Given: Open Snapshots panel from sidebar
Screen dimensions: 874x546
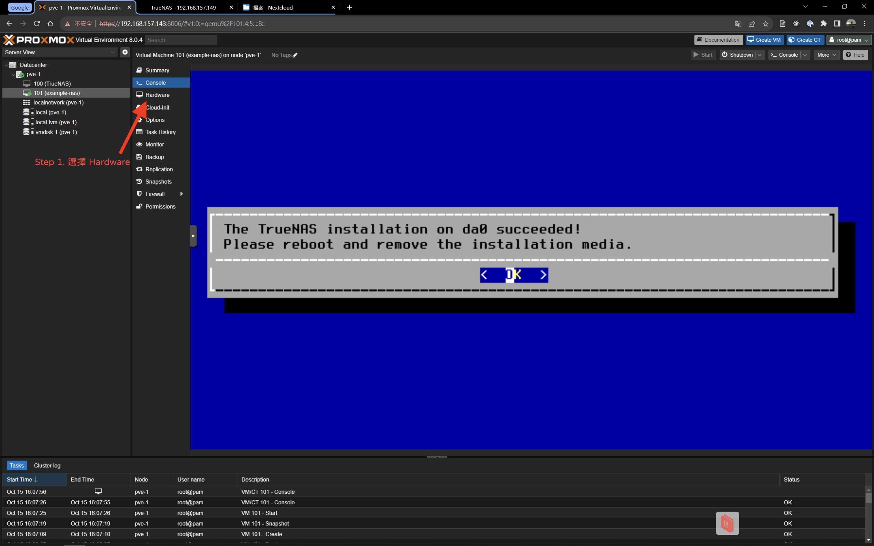Looking at the screenshot, I should coord(158,182).
